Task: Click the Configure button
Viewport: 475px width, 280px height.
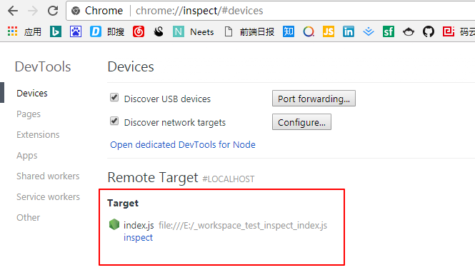Action: tap(301, 122)
